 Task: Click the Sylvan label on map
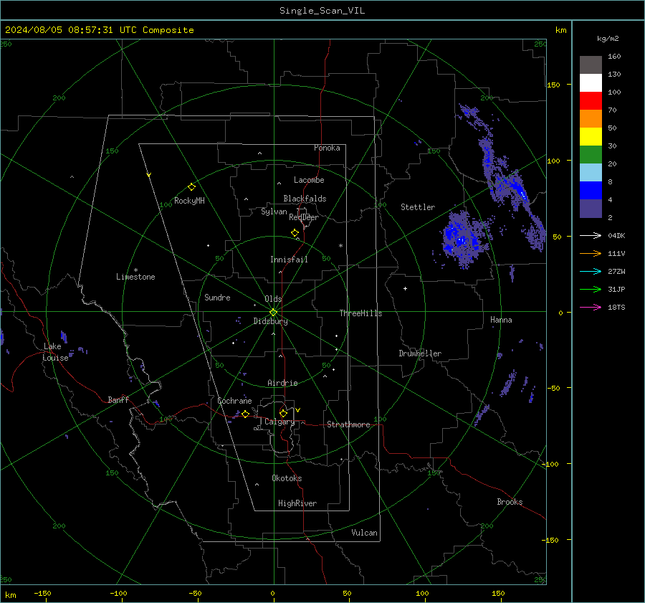274,212
